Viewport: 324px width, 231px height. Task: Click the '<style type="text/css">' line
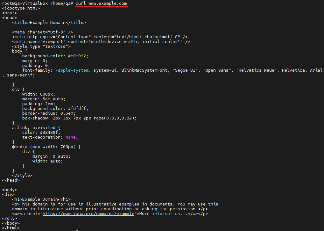point(41,46)
